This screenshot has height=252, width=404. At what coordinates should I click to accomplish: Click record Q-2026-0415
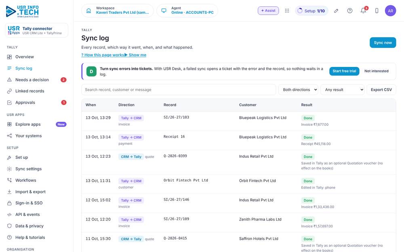(x=175, y=238)
